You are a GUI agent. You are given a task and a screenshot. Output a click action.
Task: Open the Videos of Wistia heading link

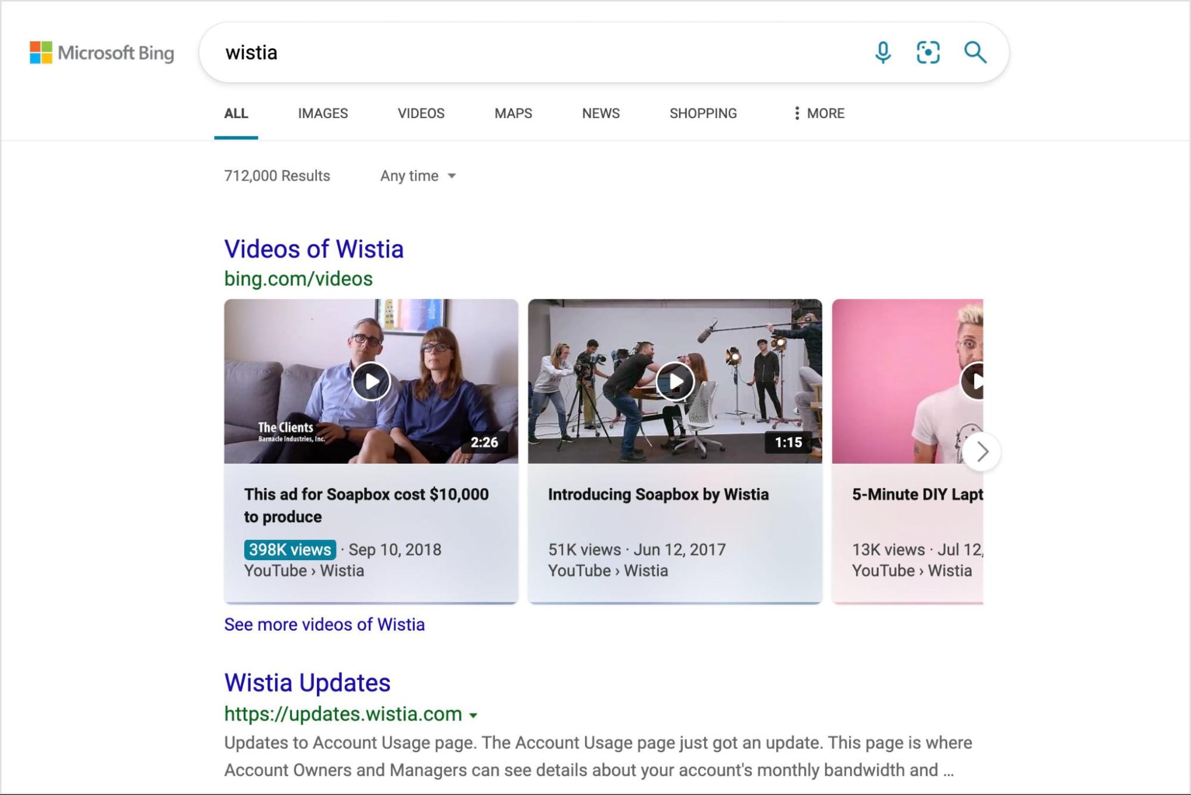pyautogui.click(x=314, y=249)
